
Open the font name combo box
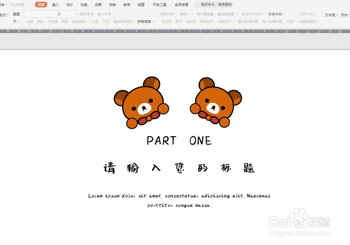pos(41,14)
